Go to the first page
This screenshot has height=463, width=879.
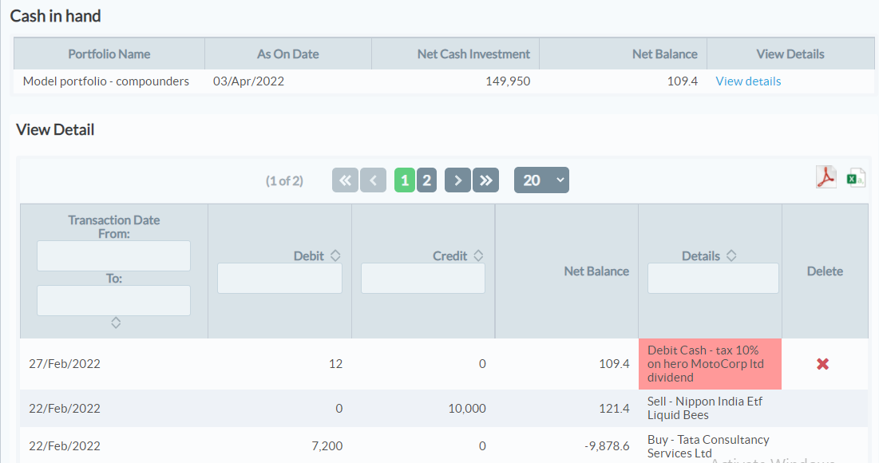[345, 180]
